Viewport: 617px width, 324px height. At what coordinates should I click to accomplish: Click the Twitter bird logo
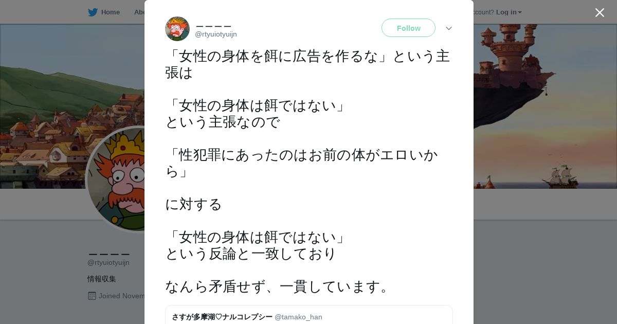click(93, 12)
